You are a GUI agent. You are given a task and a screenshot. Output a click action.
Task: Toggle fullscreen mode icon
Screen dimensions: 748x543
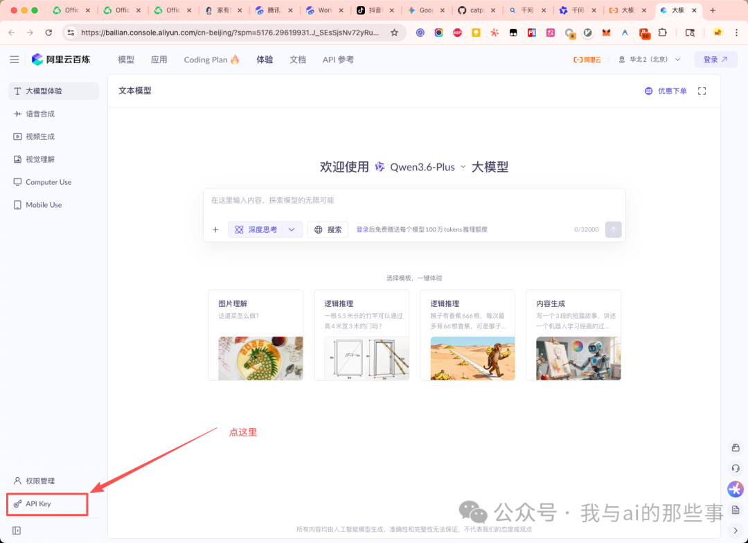702,91
